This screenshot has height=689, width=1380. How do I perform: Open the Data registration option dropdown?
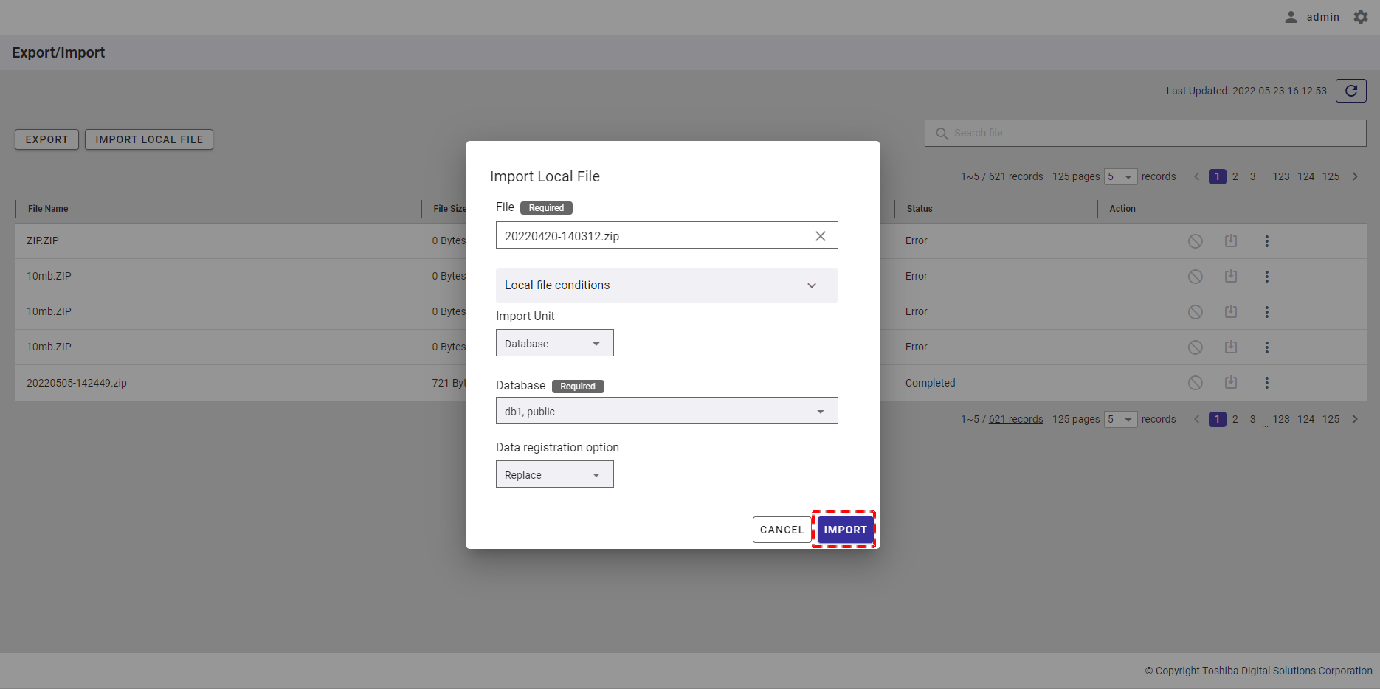pos(554,474)
